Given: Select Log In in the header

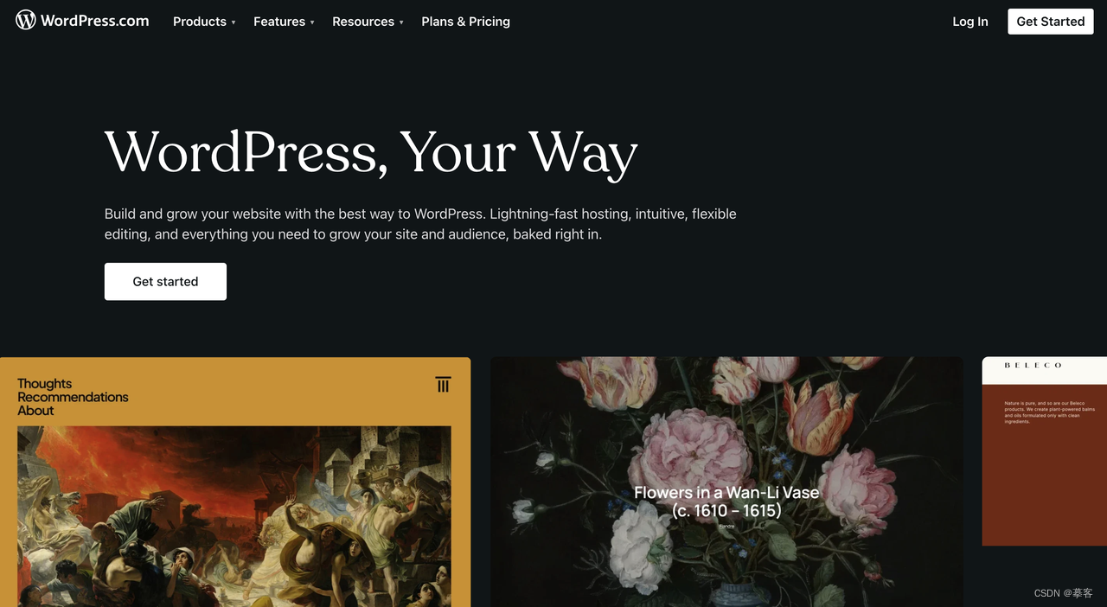Looking at the screenshot, I should pos(970,22).
